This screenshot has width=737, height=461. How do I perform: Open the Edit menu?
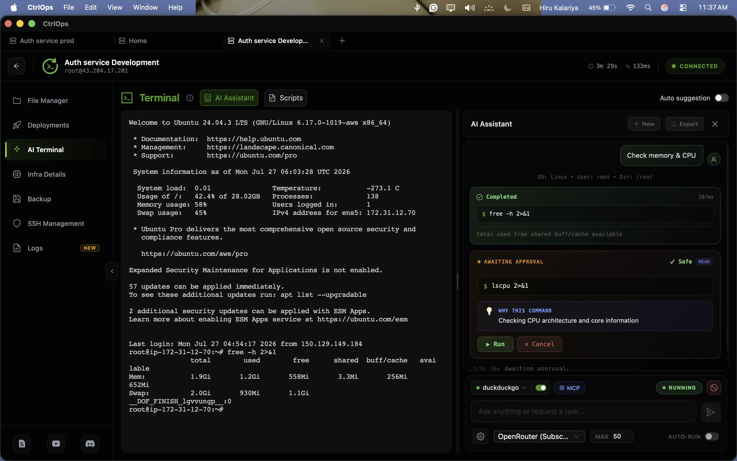91,8
